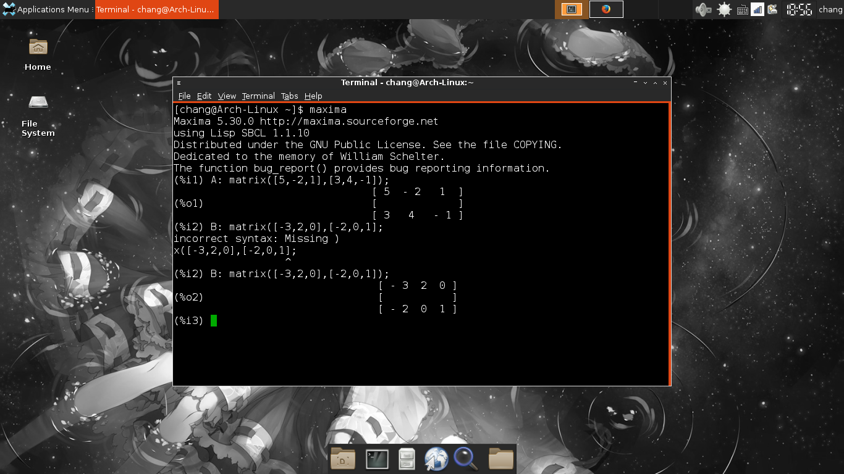This screenshot has height=474, width=844.
Task: Launch Web Browser globe dock icon
Action: pos(436,459)
